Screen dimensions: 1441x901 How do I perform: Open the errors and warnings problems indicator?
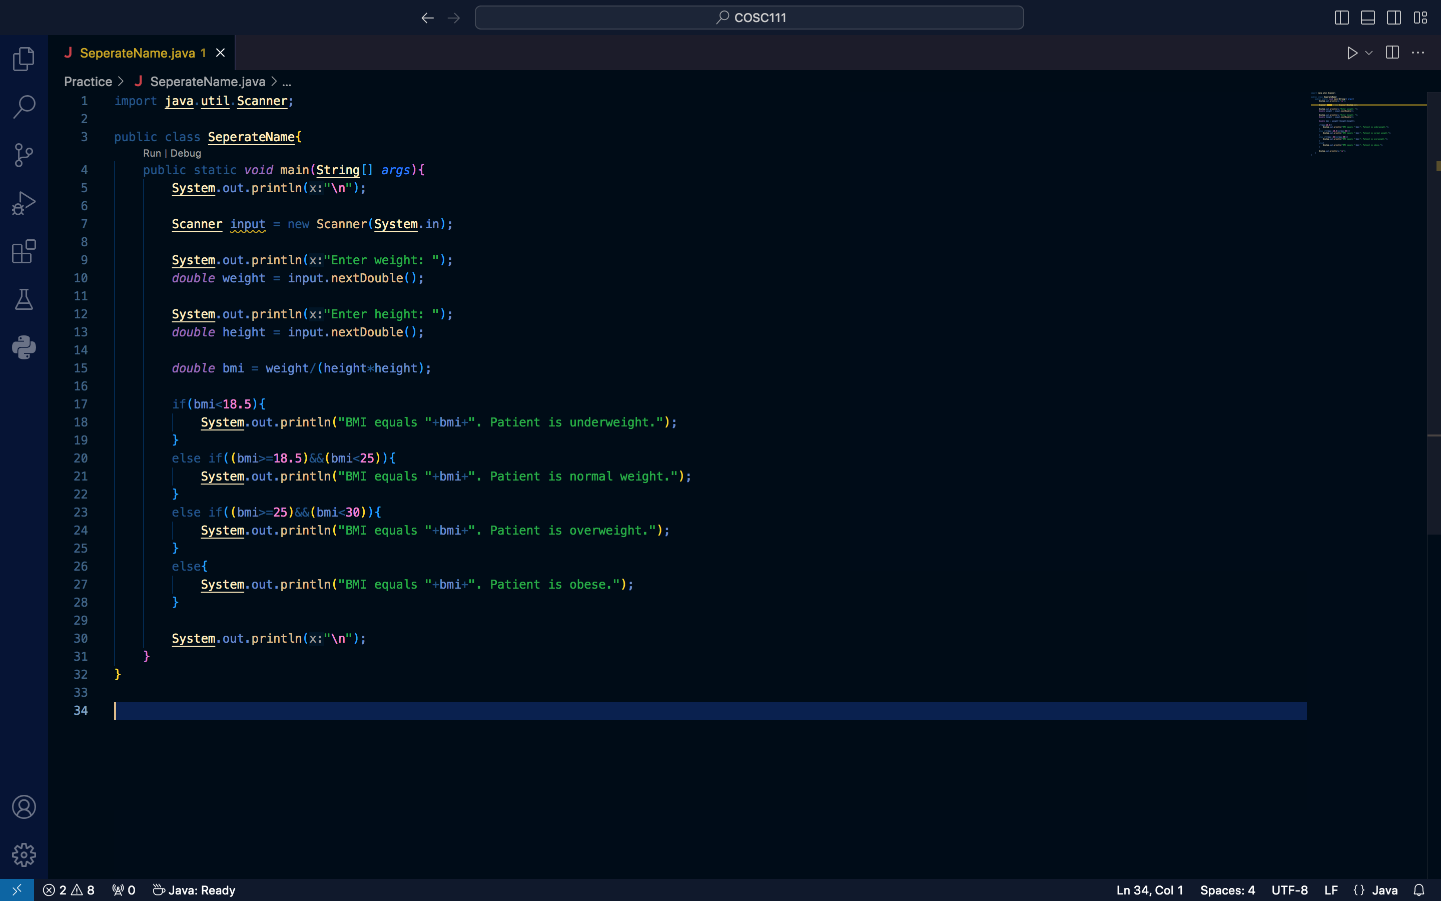pos(69,889)
